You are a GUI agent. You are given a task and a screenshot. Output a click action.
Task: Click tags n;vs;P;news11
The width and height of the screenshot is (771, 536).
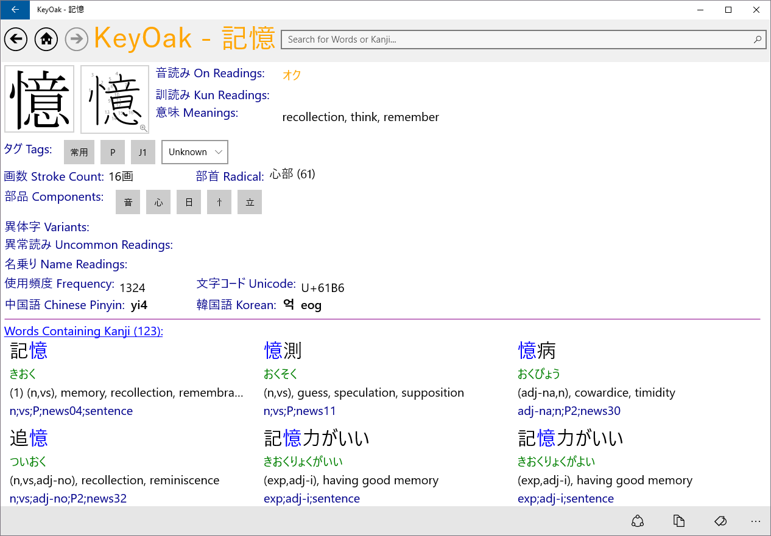(x=300, y=411)
